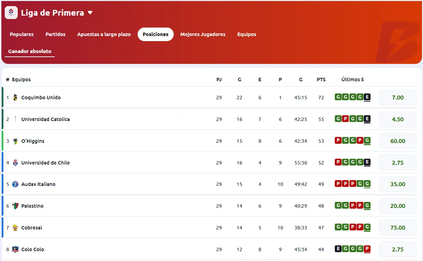Click the Universidad Catolica team crest
The image size is (423, 261).
click(x=15, y=119)
